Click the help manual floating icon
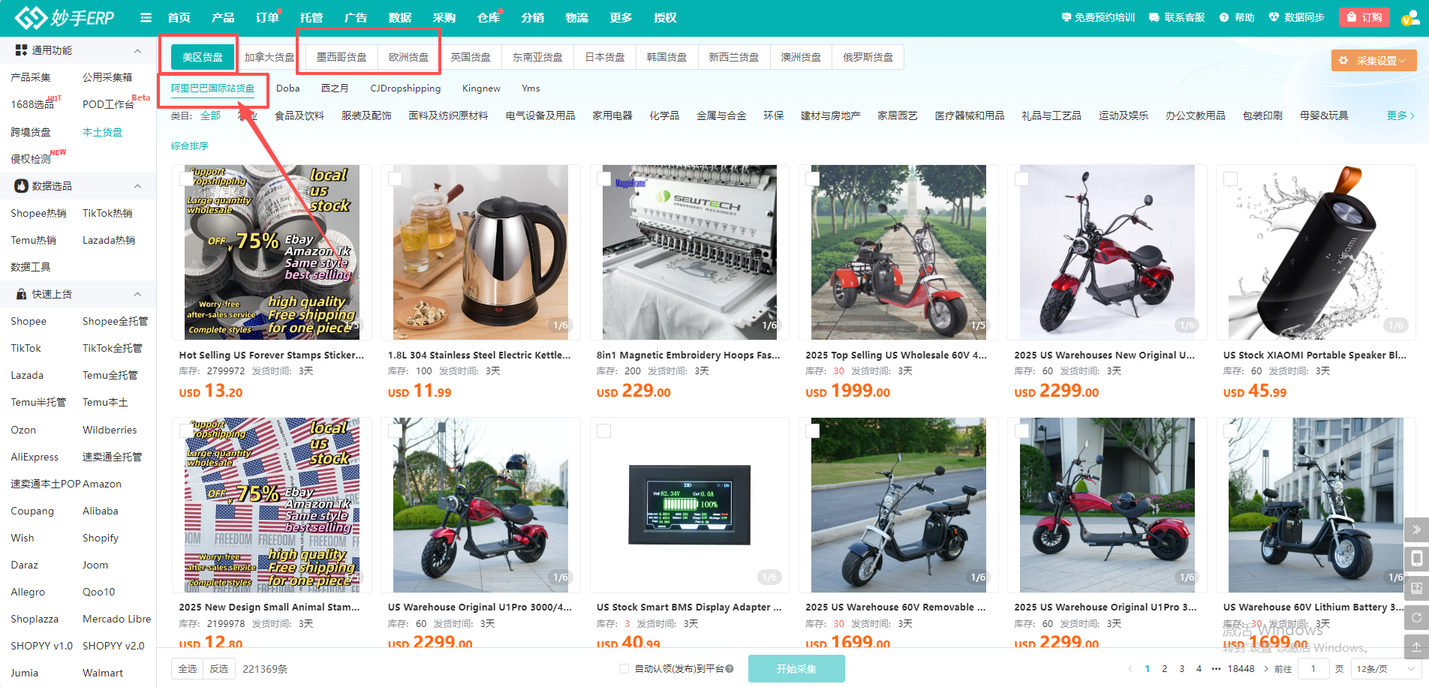Viewport: 1429px width, 687px height. 1416,588
